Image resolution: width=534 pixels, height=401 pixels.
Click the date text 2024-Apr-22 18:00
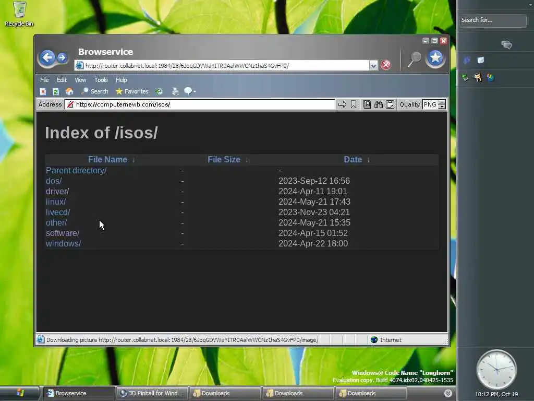313,243
